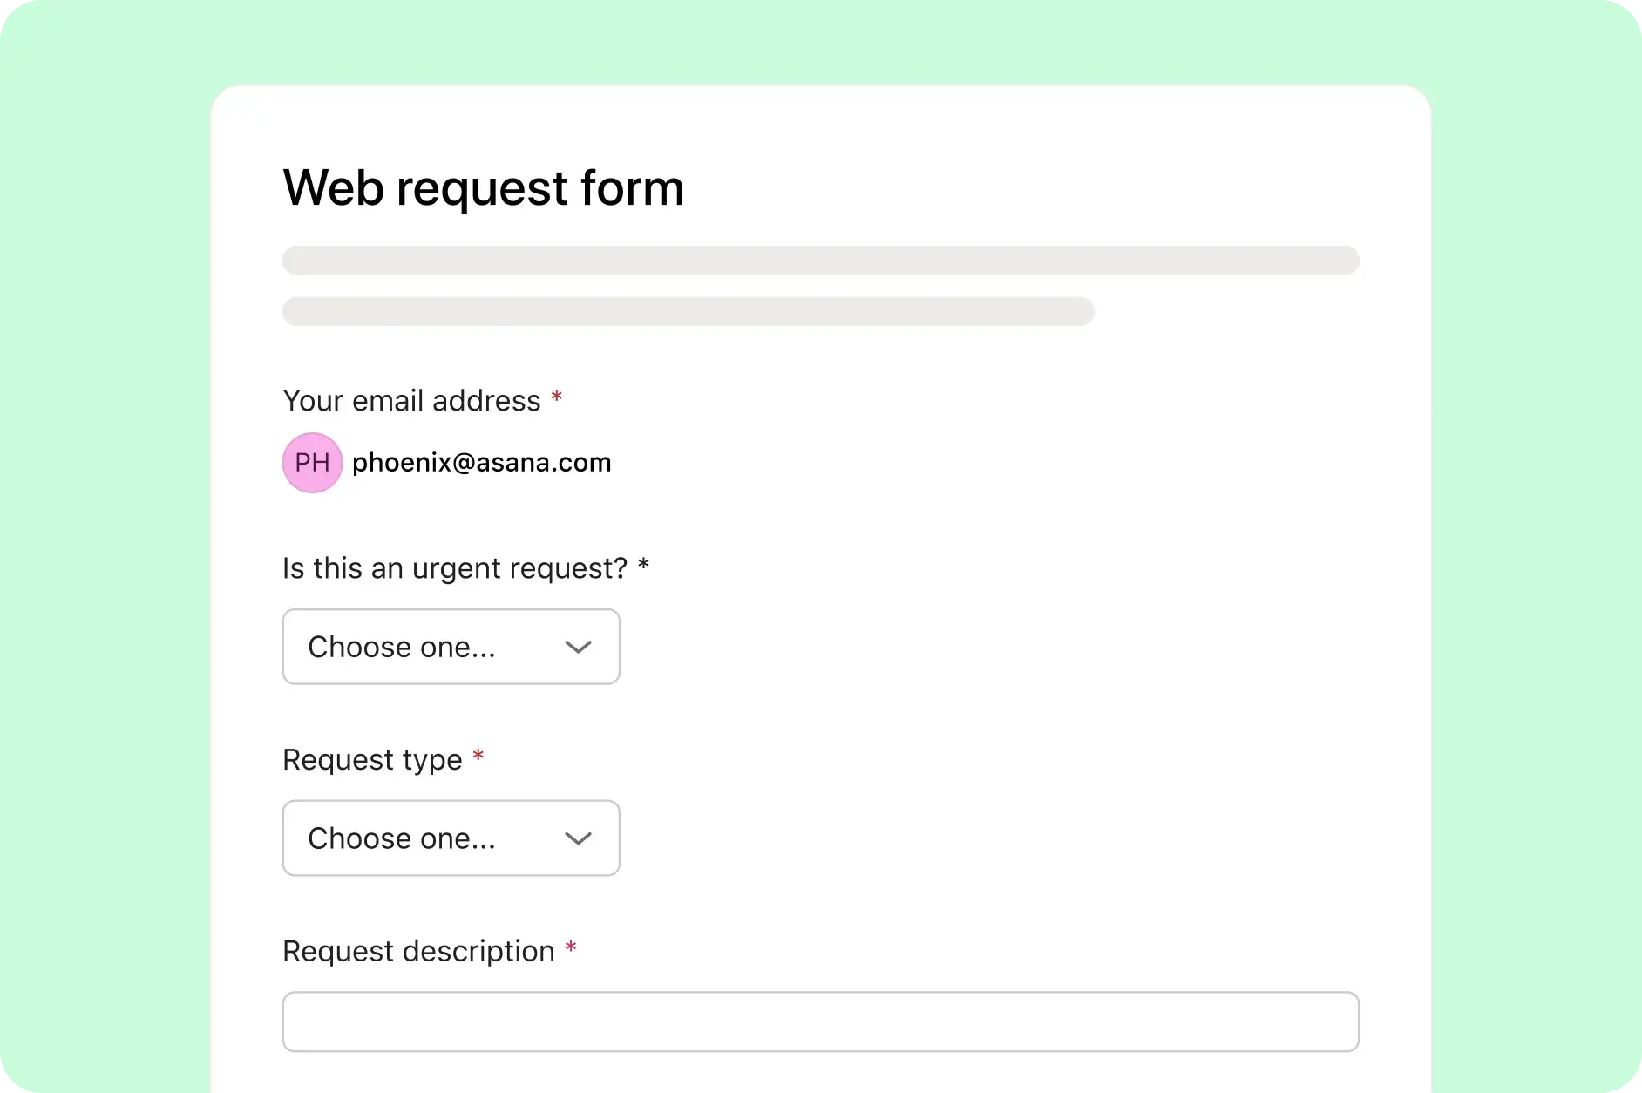Viewport: 1642px width, 1093px height.
Task: Click the chevron arrow in the Request type dropdown
Action: [578, 838]
